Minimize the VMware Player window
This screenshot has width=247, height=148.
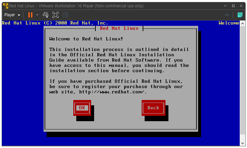[226, 6]
